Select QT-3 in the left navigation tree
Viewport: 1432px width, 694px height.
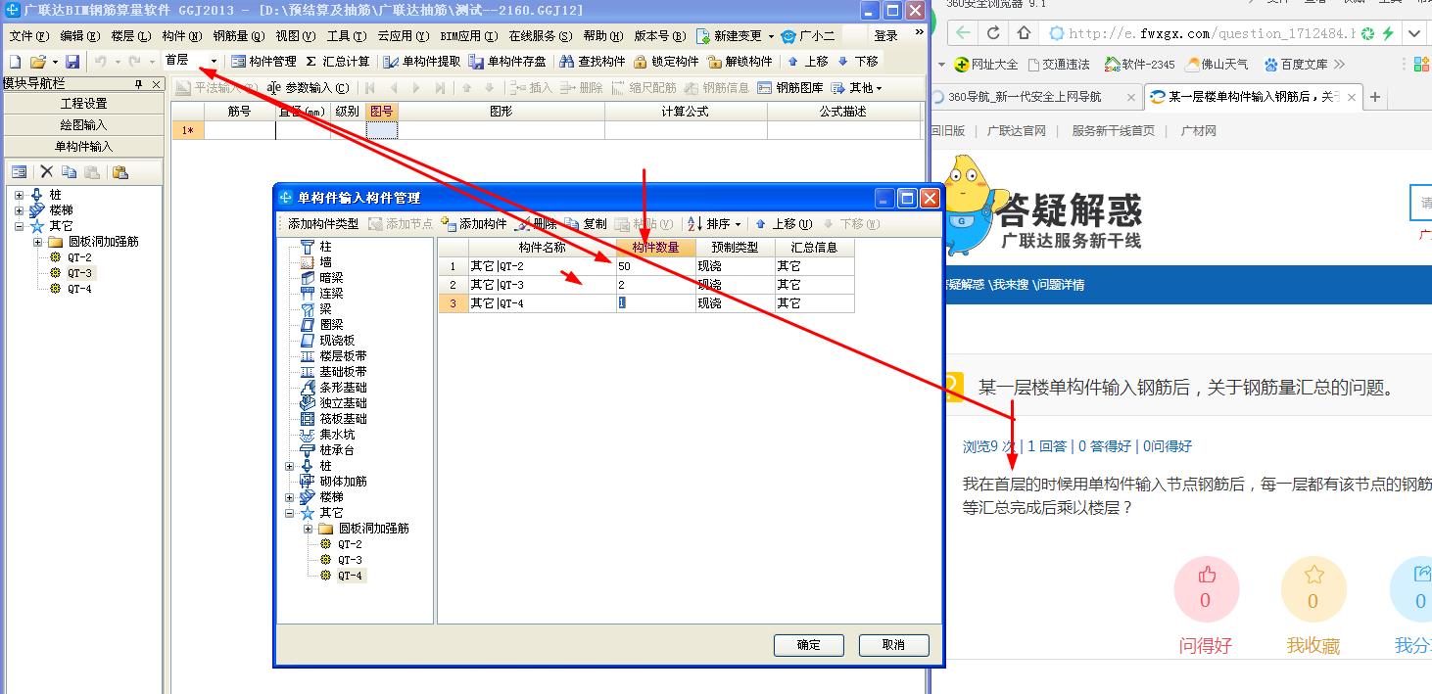point(79,273)
